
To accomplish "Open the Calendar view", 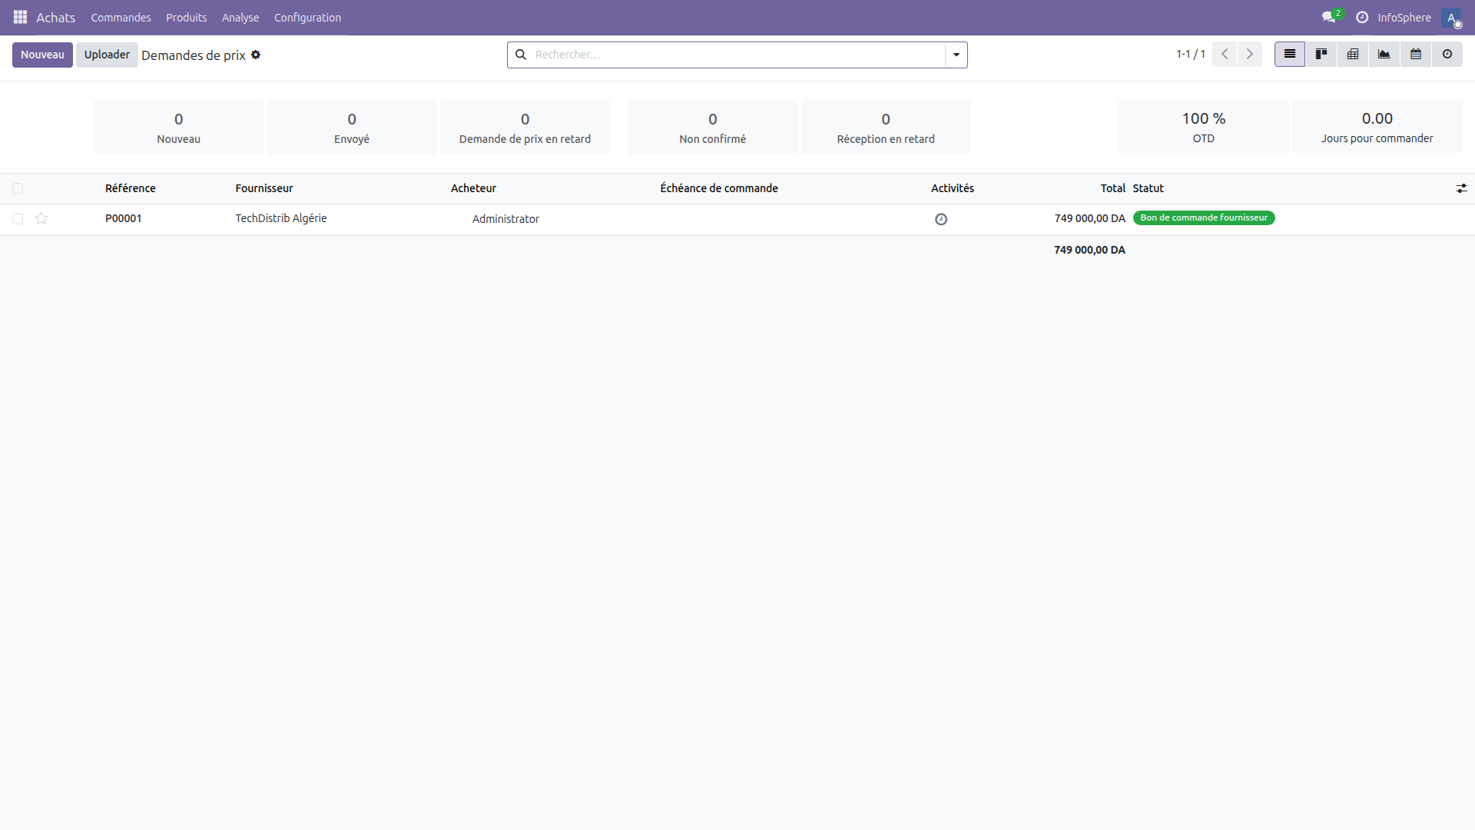I will [1416, 54].
